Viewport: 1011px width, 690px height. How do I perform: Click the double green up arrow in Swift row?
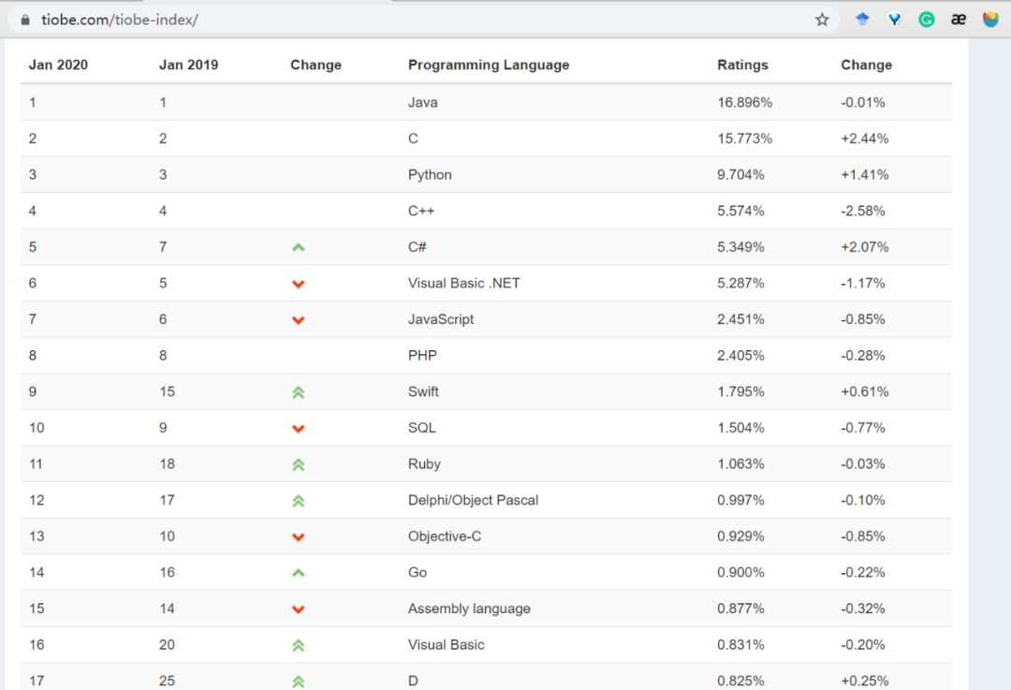pos(298,392)
